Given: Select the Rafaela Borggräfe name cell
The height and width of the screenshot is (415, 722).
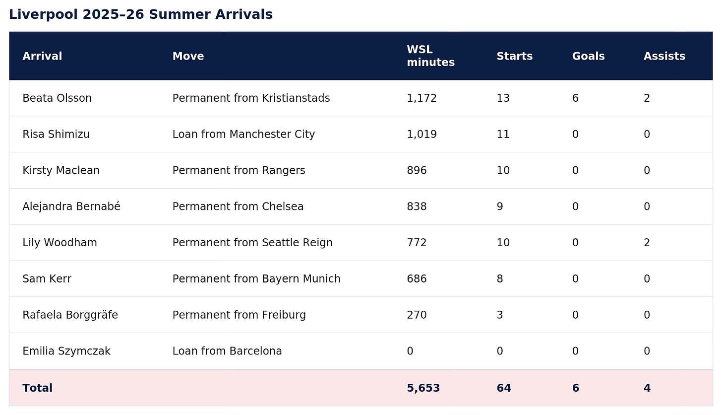Looking at the screenshot, I should coord(70,315).
